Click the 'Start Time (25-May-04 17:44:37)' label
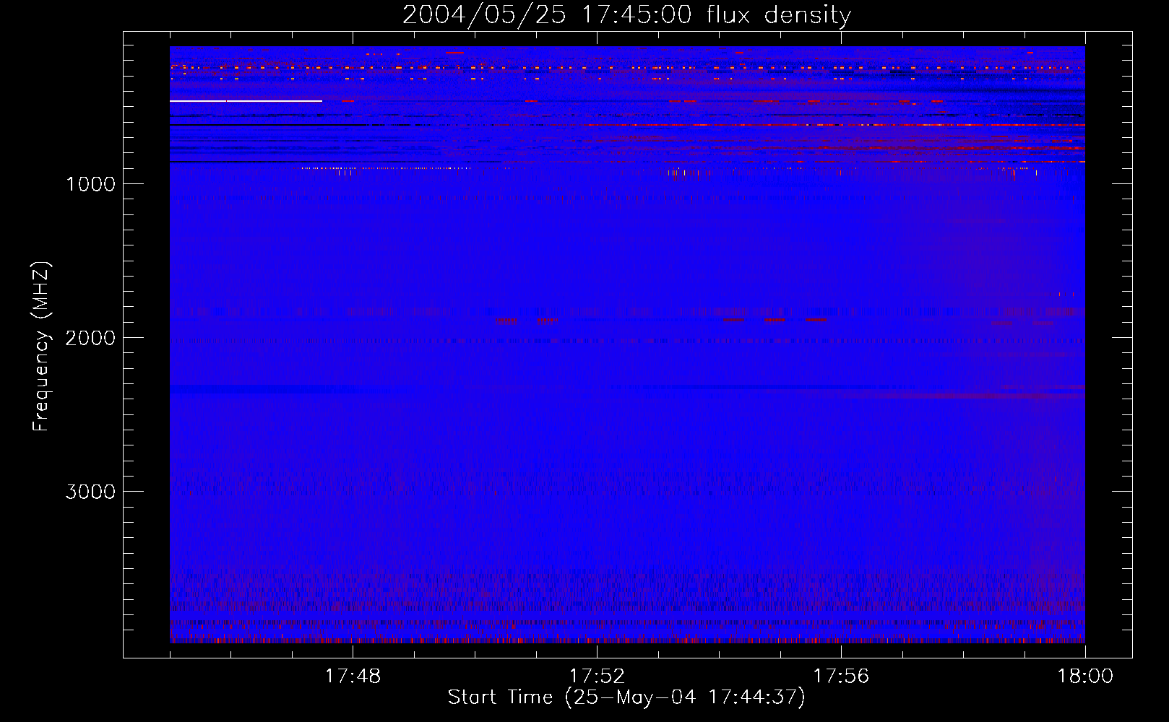Viewport: 1169px width, 722px height. (x=626, y=697)
